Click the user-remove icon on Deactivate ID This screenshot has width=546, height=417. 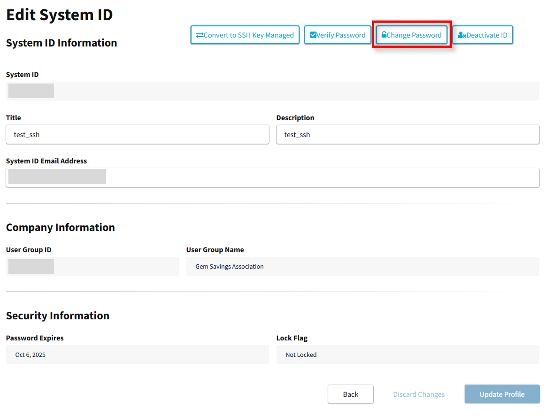click(x=462, y=35)
